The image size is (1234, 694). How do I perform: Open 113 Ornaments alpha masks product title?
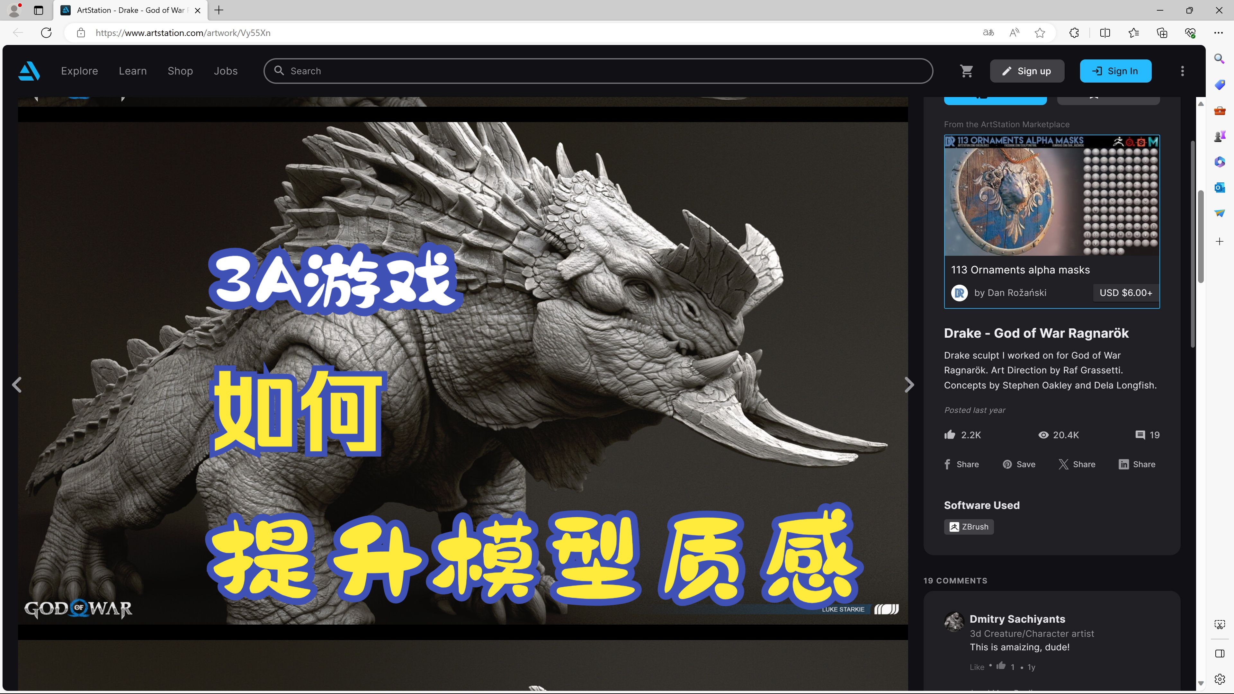coord(1020,270)
